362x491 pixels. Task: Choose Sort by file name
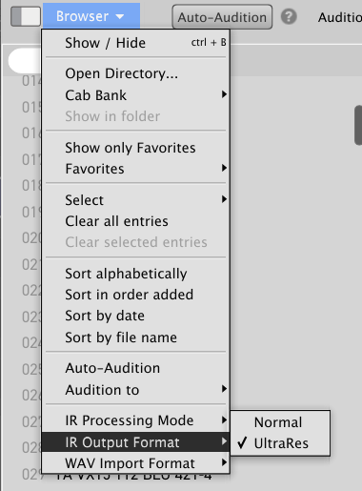pyautogui.click(x=135, y=338)
